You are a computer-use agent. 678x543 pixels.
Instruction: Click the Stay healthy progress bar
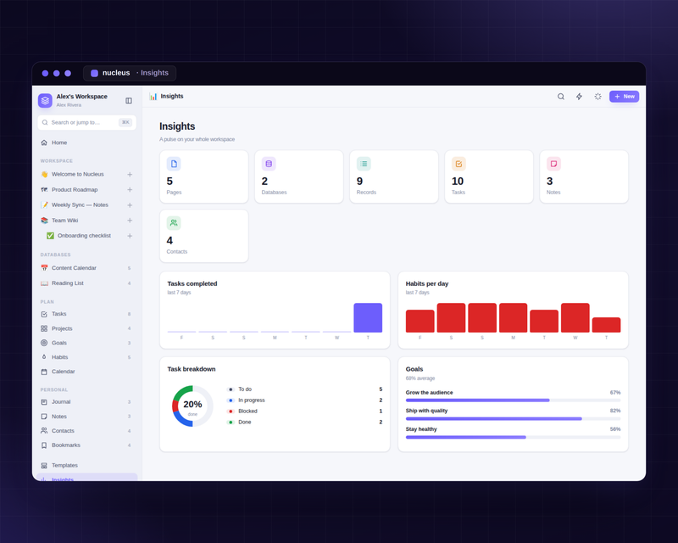click(x=513, y=437)
